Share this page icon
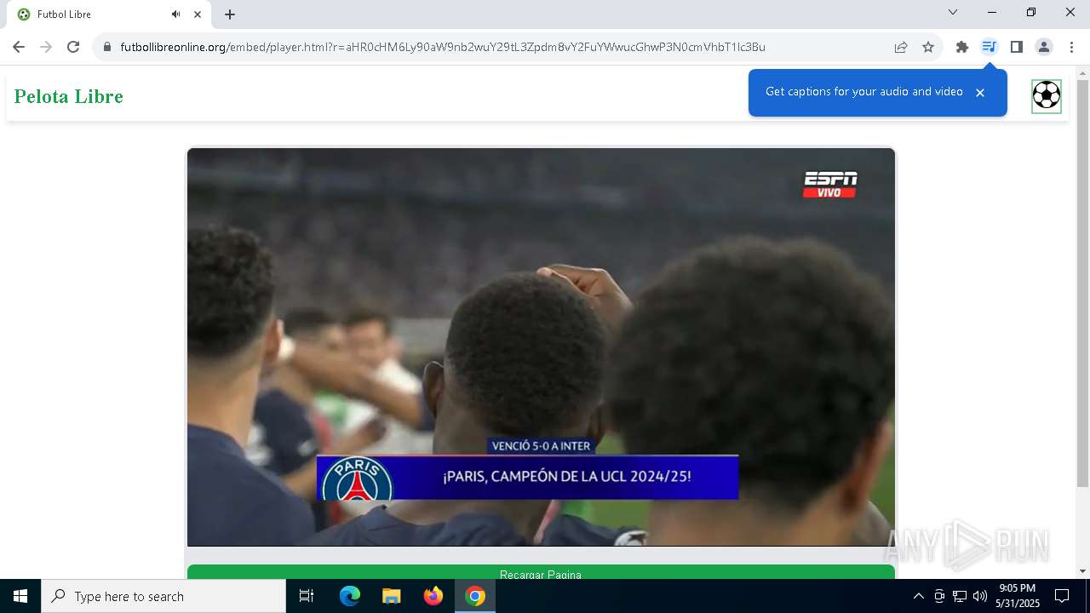The width and height of the screenshot is (1090, 613). click(901, 47)
